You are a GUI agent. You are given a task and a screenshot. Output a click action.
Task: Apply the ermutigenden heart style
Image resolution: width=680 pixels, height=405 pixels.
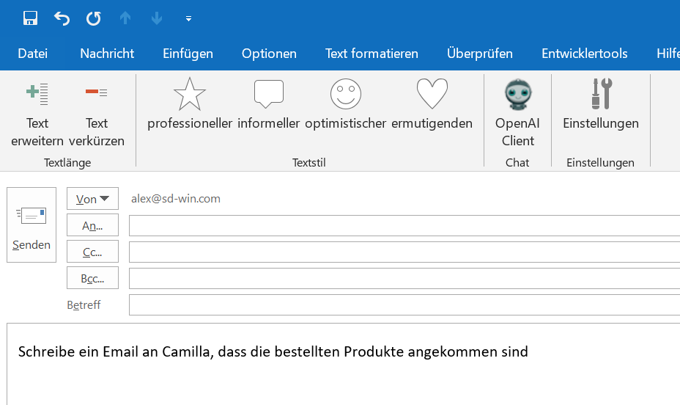tap(432, 93)
